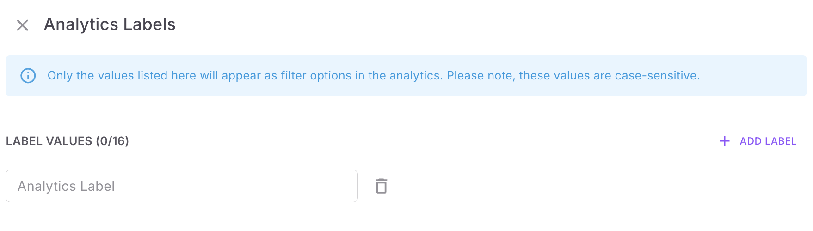Click the X icon left of title
This screenshot has height=231, width=813.
23,25
